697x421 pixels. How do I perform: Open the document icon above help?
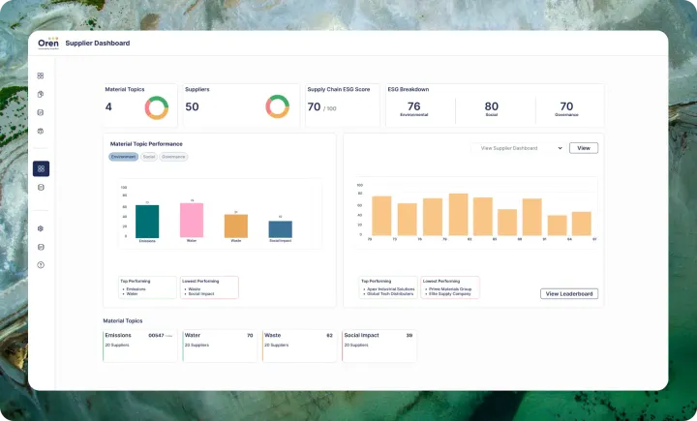(41, 247)
